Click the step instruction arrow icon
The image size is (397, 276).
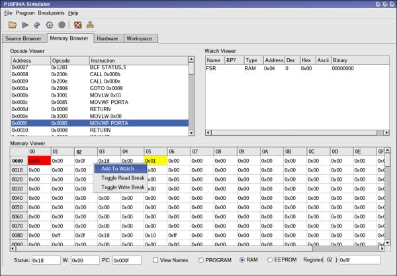tap(37, 25)
